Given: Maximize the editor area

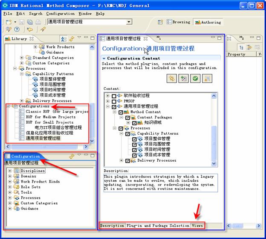Looking at the screenshot, I should [x=220, y=38].
